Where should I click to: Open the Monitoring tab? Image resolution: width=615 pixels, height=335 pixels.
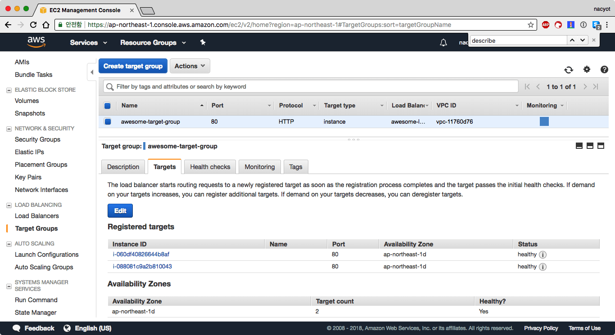point(259,167)
